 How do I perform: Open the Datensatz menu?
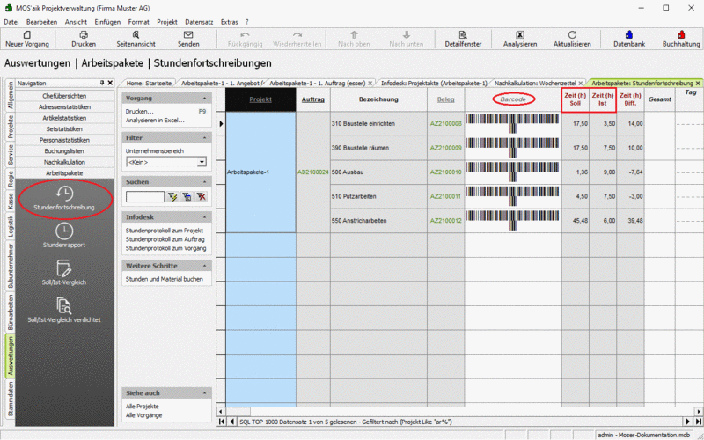(x=199, y=21)
